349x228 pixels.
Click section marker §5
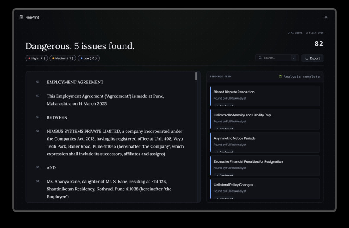pos(38,167)
